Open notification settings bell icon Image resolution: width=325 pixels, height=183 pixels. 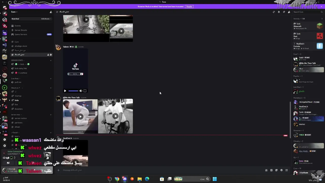pyautogui.click(x=279, y=12)
